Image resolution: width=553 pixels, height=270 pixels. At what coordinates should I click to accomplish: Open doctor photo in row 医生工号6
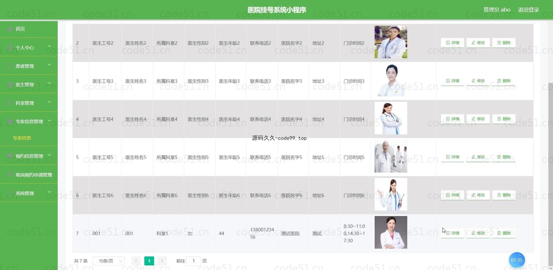(391, 194)
